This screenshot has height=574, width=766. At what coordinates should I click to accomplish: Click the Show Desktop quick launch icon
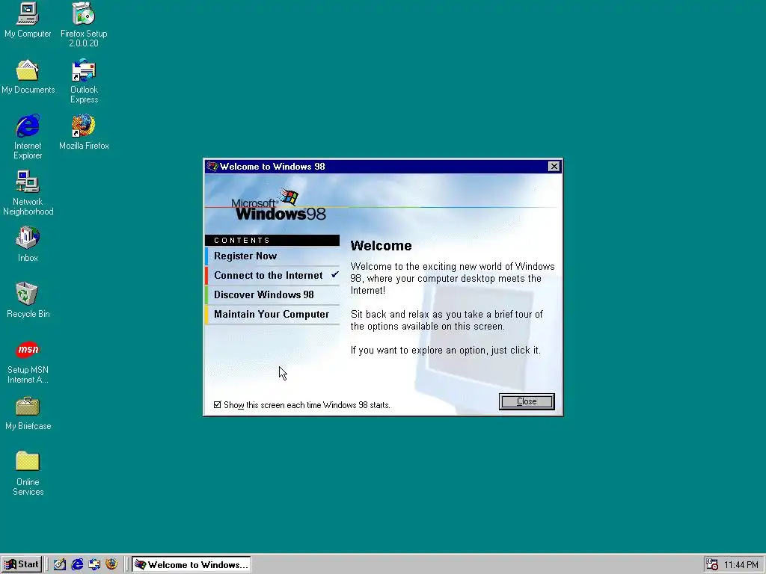(60, 564)
